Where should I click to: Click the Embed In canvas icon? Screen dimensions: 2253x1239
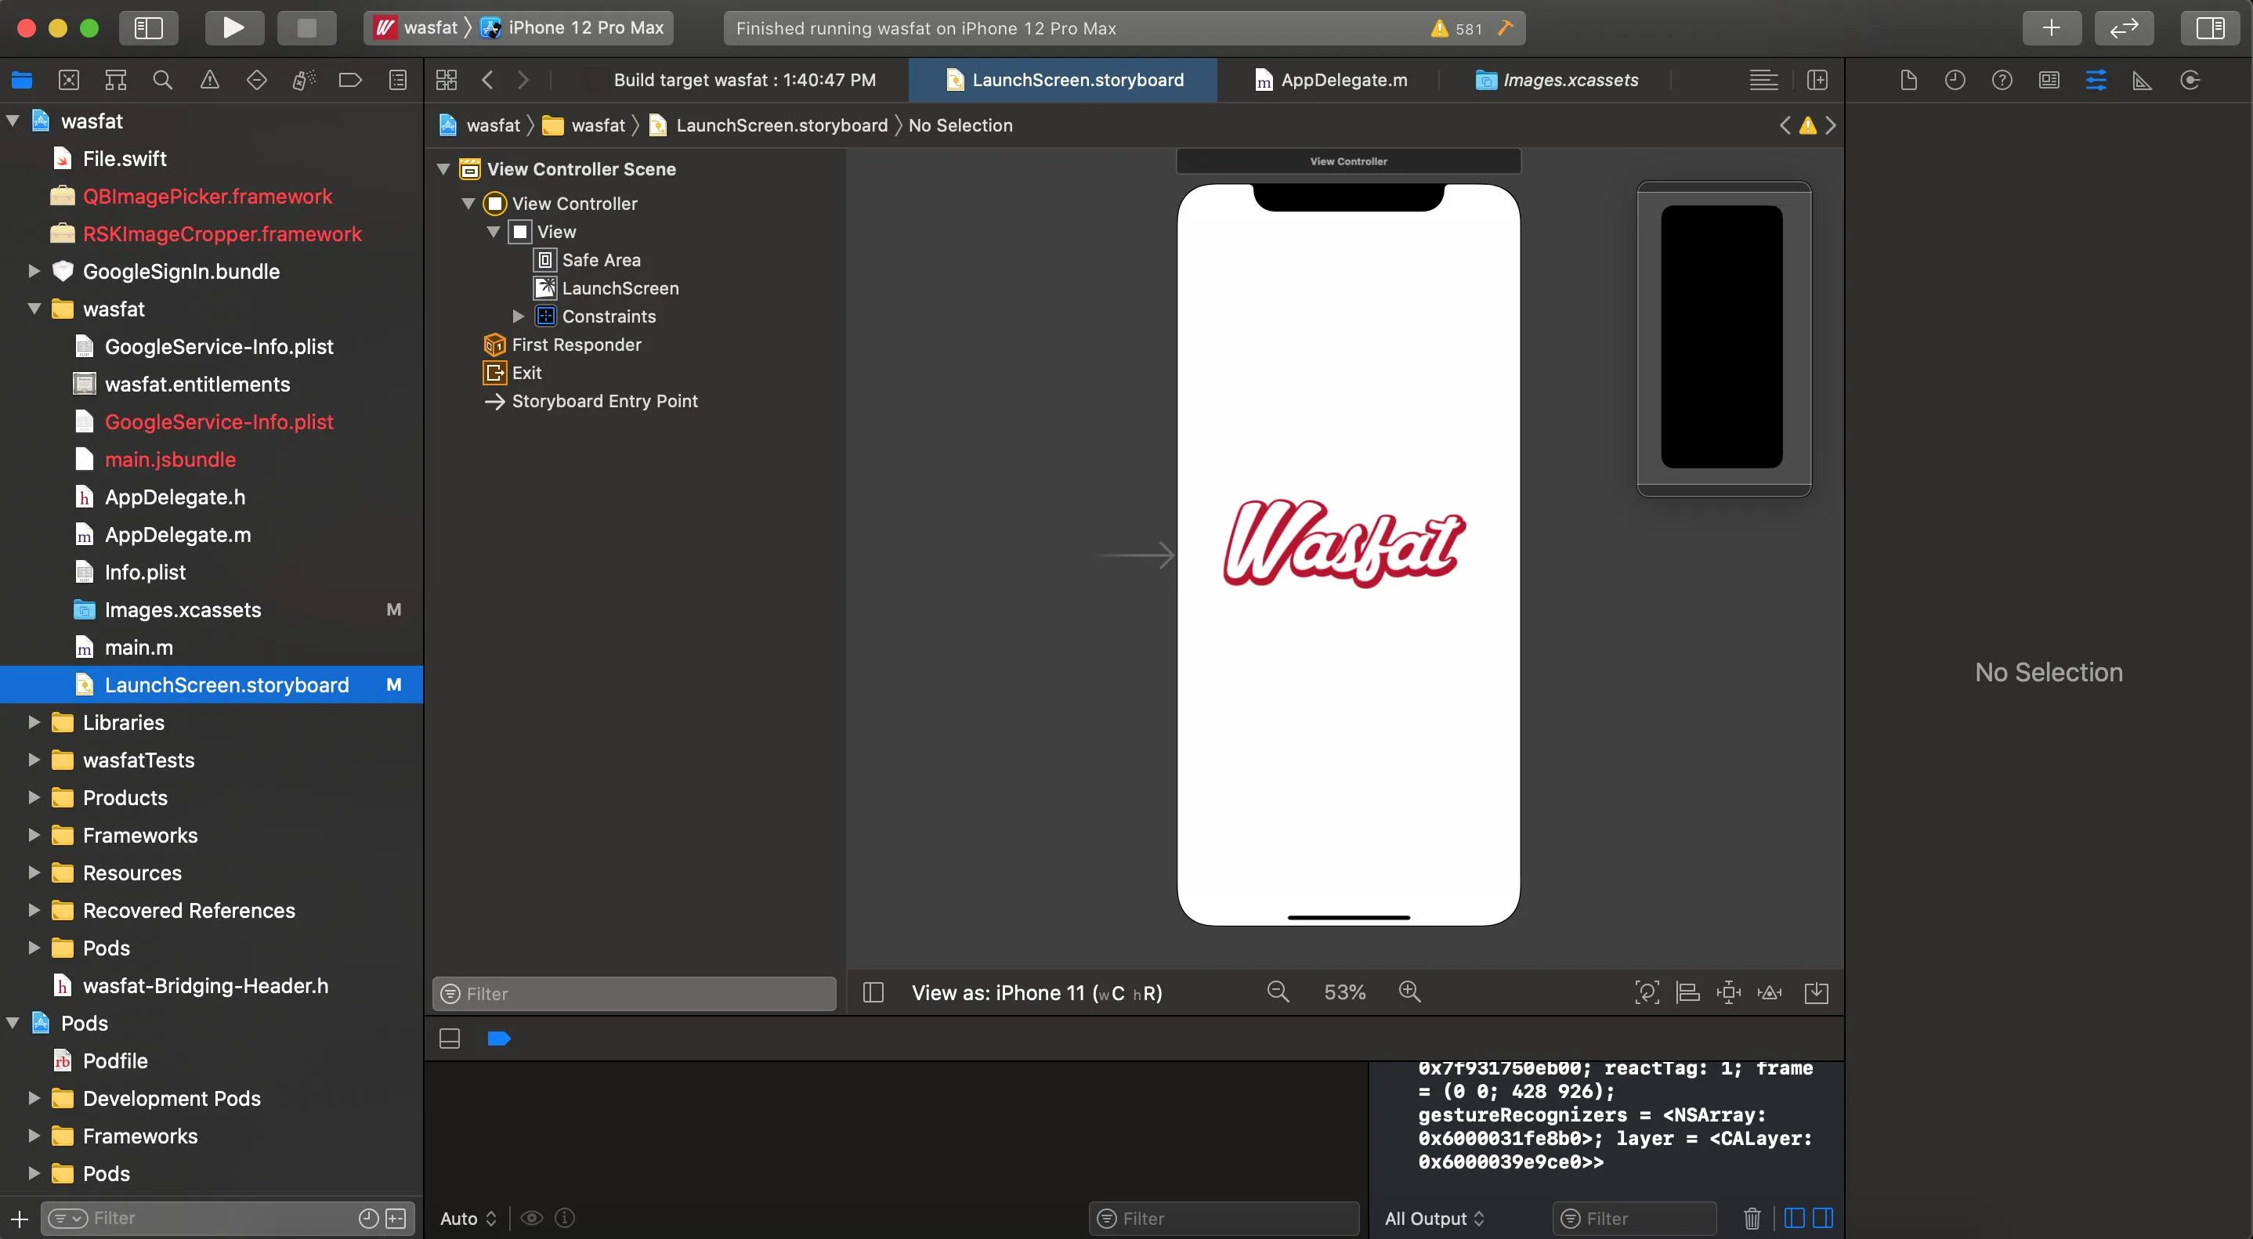pyautogui.click(x=1816, y=992)
